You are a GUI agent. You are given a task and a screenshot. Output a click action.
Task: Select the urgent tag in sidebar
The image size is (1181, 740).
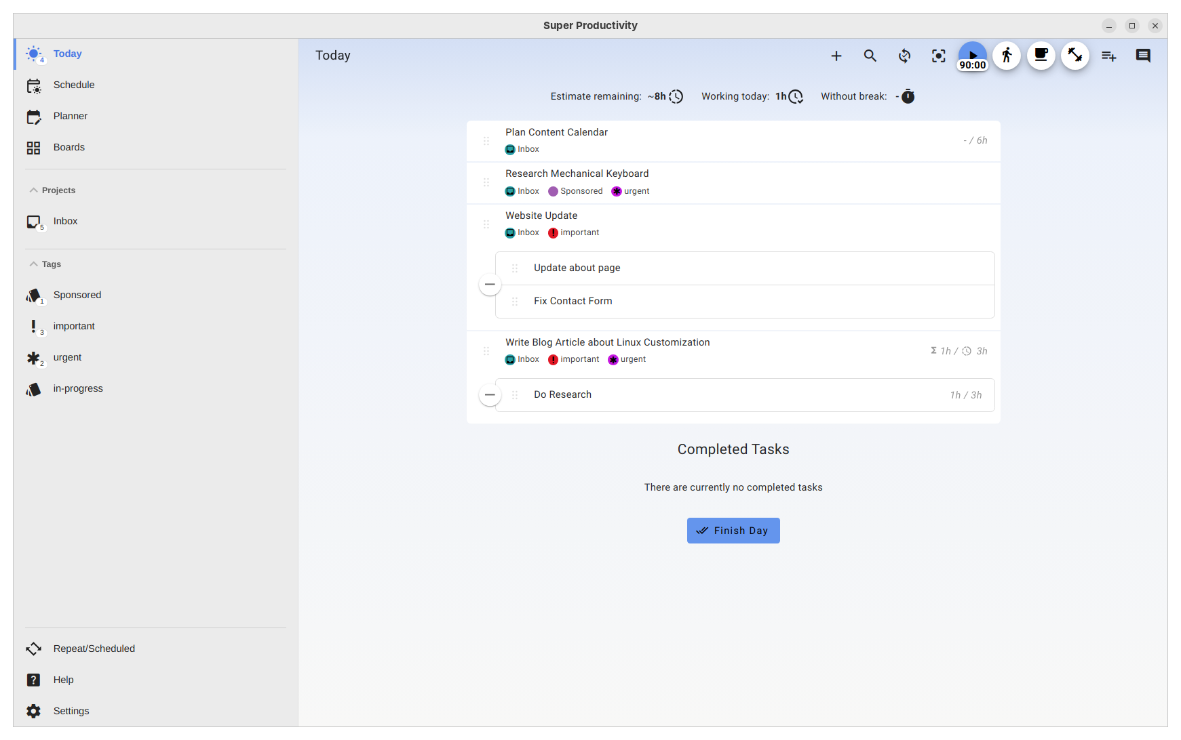(155, 358)
